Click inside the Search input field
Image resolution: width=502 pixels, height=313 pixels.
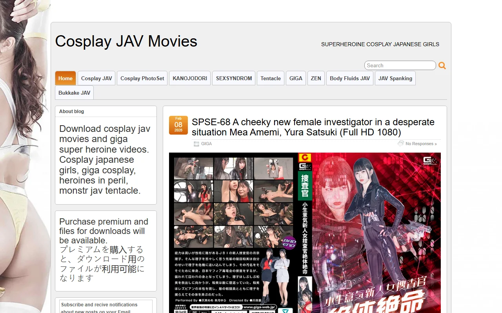(400, 65)
